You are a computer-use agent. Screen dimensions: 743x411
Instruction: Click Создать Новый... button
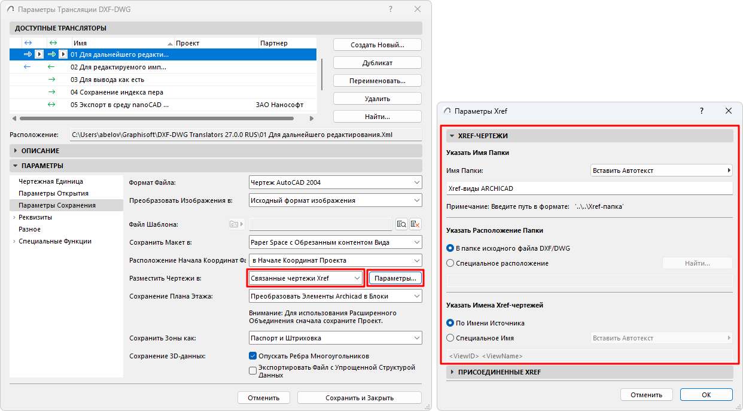(377, 45)
